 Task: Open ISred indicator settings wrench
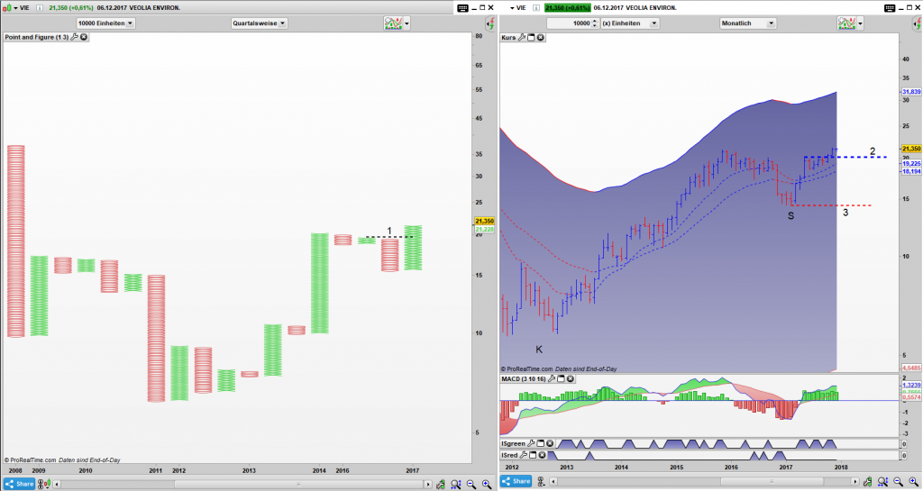tap(524, 455)
